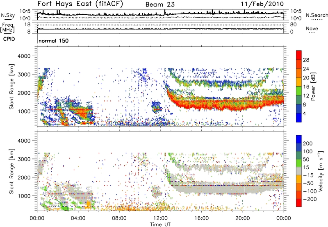Click the strong red echo band in power panel

click(226, 104)
